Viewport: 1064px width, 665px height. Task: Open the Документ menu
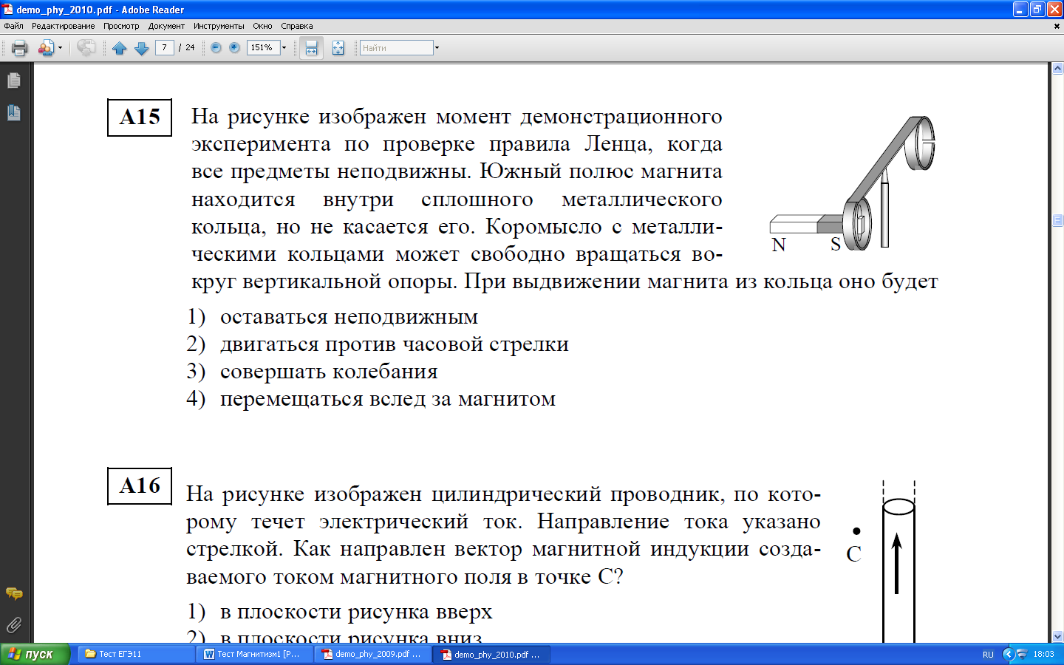click(x=166, y=26)
